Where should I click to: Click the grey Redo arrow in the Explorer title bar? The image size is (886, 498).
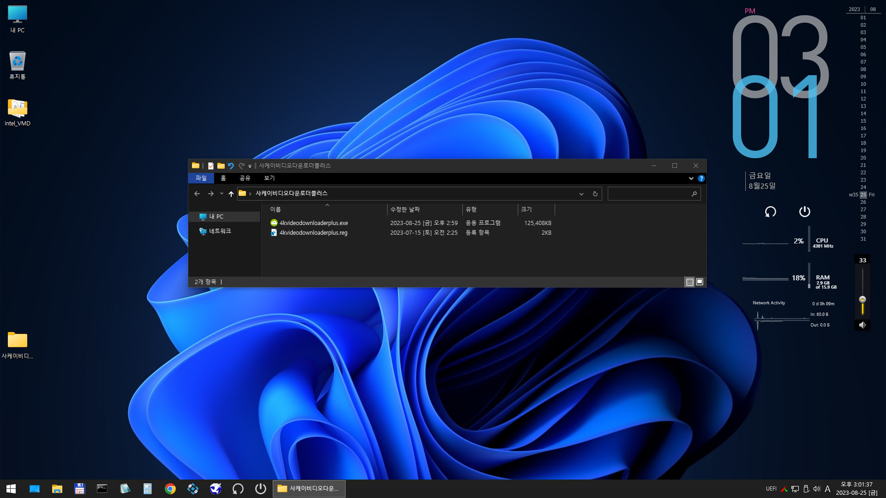coord(241,166)
